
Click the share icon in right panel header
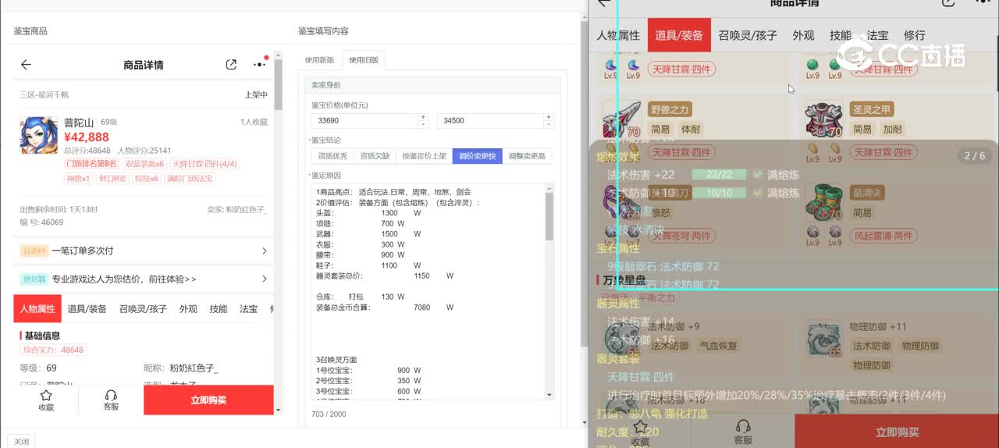947,2
